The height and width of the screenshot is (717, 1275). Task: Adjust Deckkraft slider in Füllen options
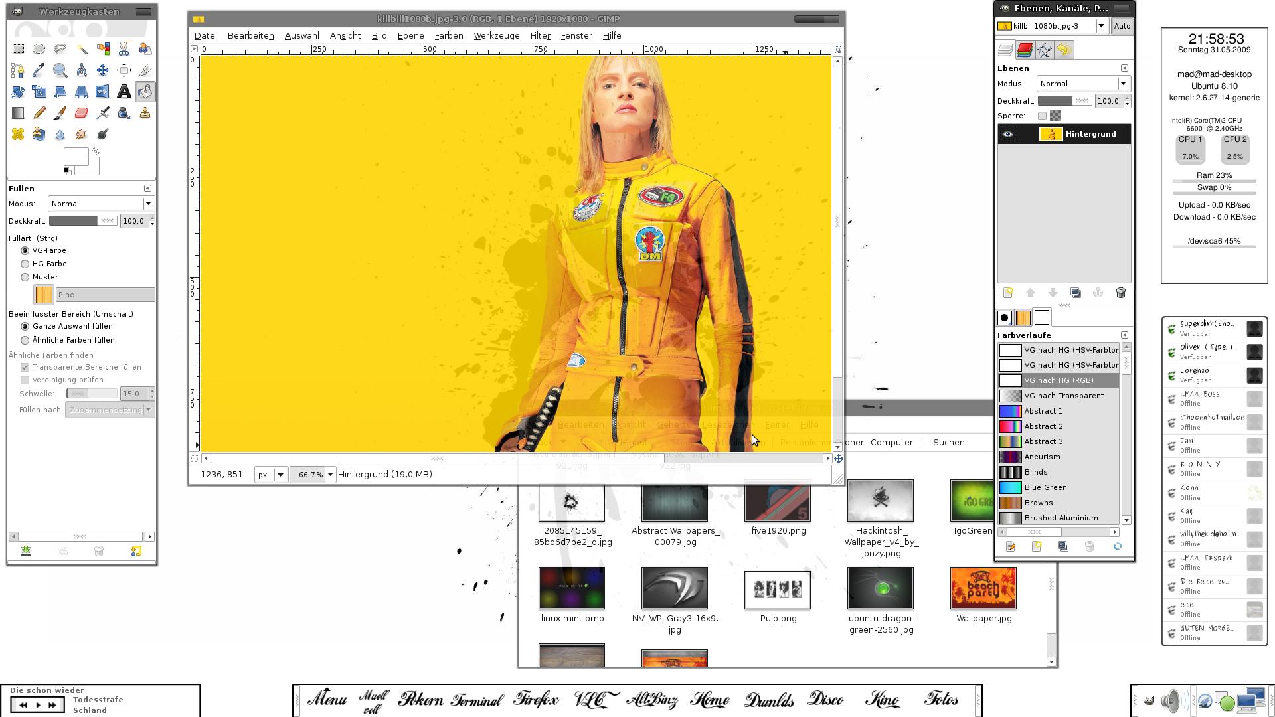click(x=83, y=221)
